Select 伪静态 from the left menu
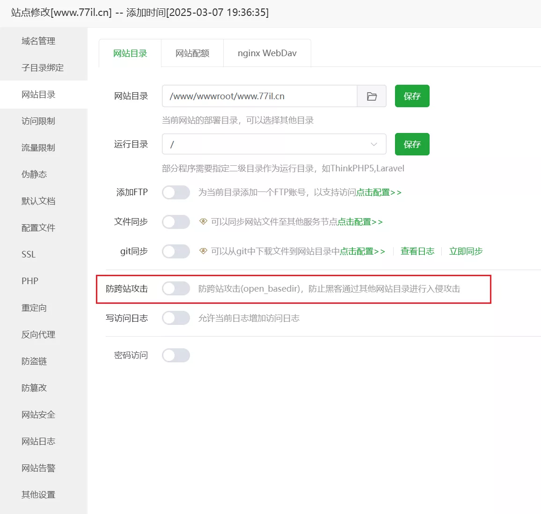The height and width of the screenshot is (514, 541). pos(34,175)
